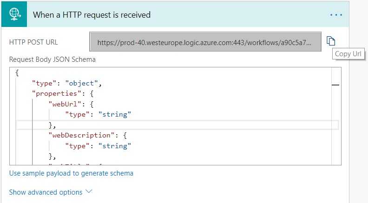Use sample payload to generate schema

pyautogui.click(x=71, y=173)
